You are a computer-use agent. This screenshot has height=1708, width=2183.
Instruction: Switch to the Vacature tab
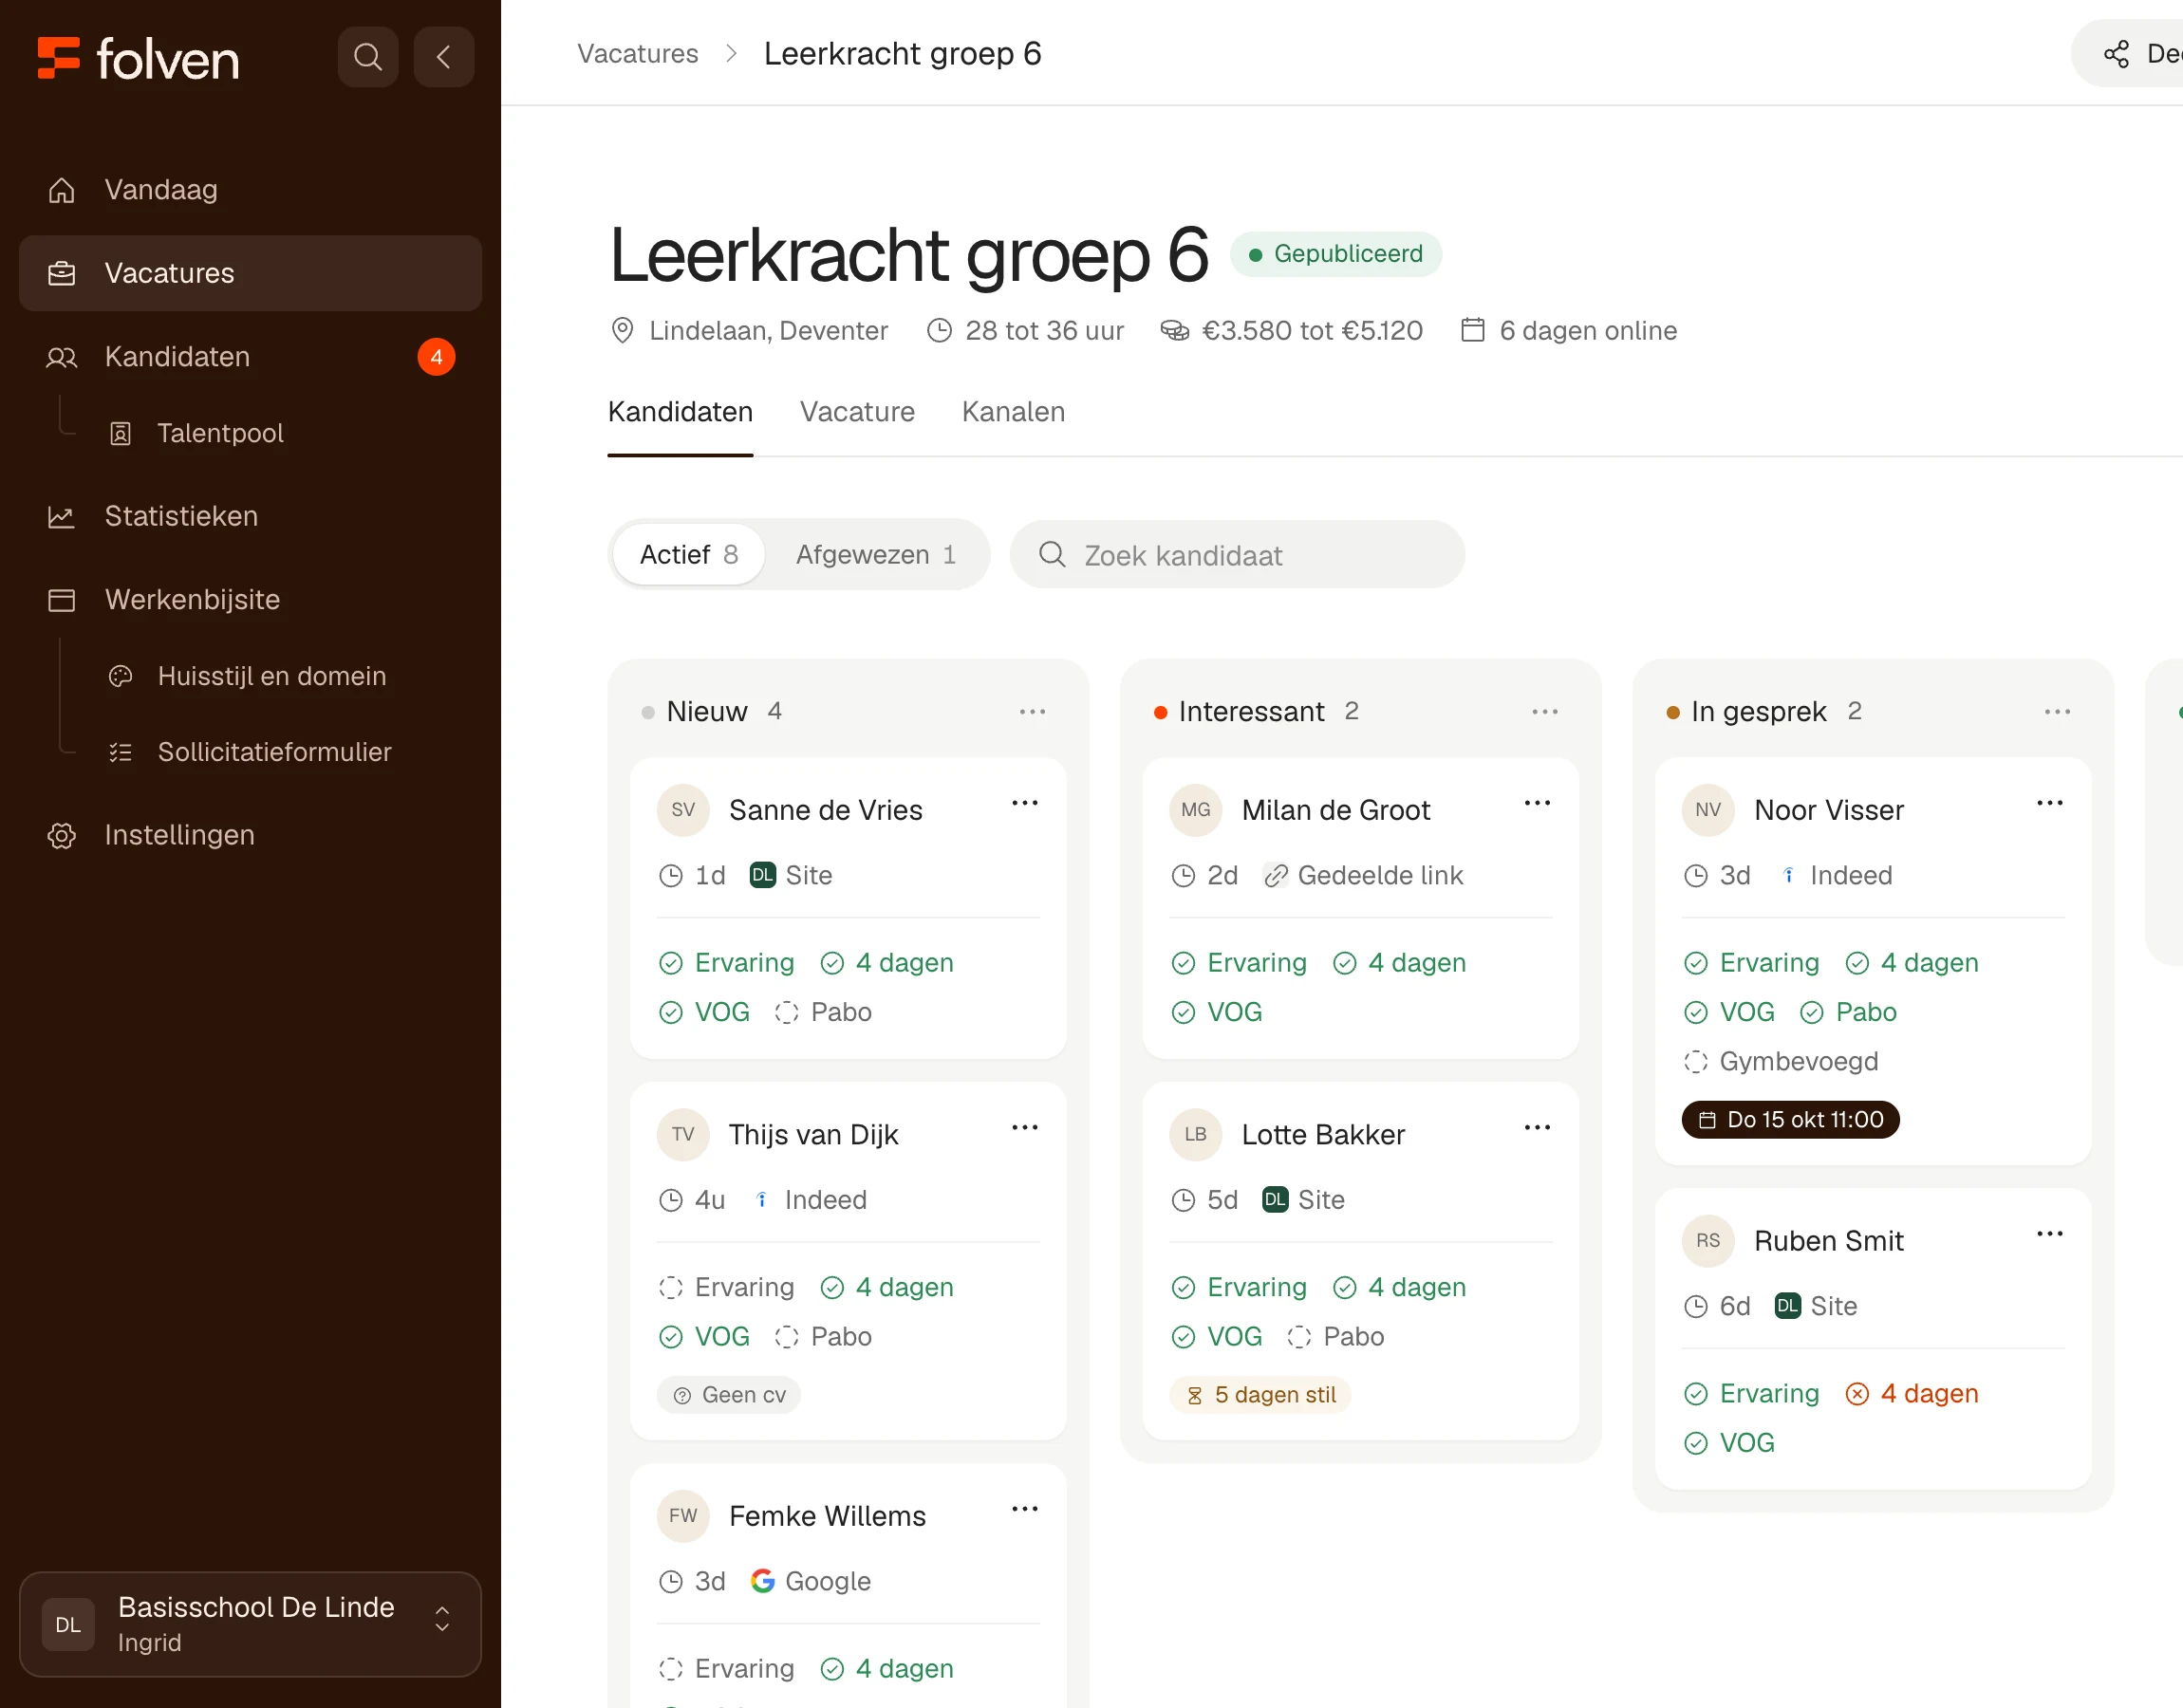point(857,412)
